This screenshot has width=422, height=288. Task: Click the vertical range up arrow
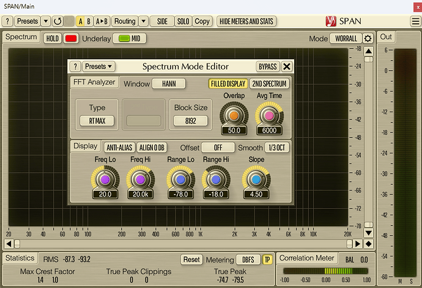click(368, 51)
